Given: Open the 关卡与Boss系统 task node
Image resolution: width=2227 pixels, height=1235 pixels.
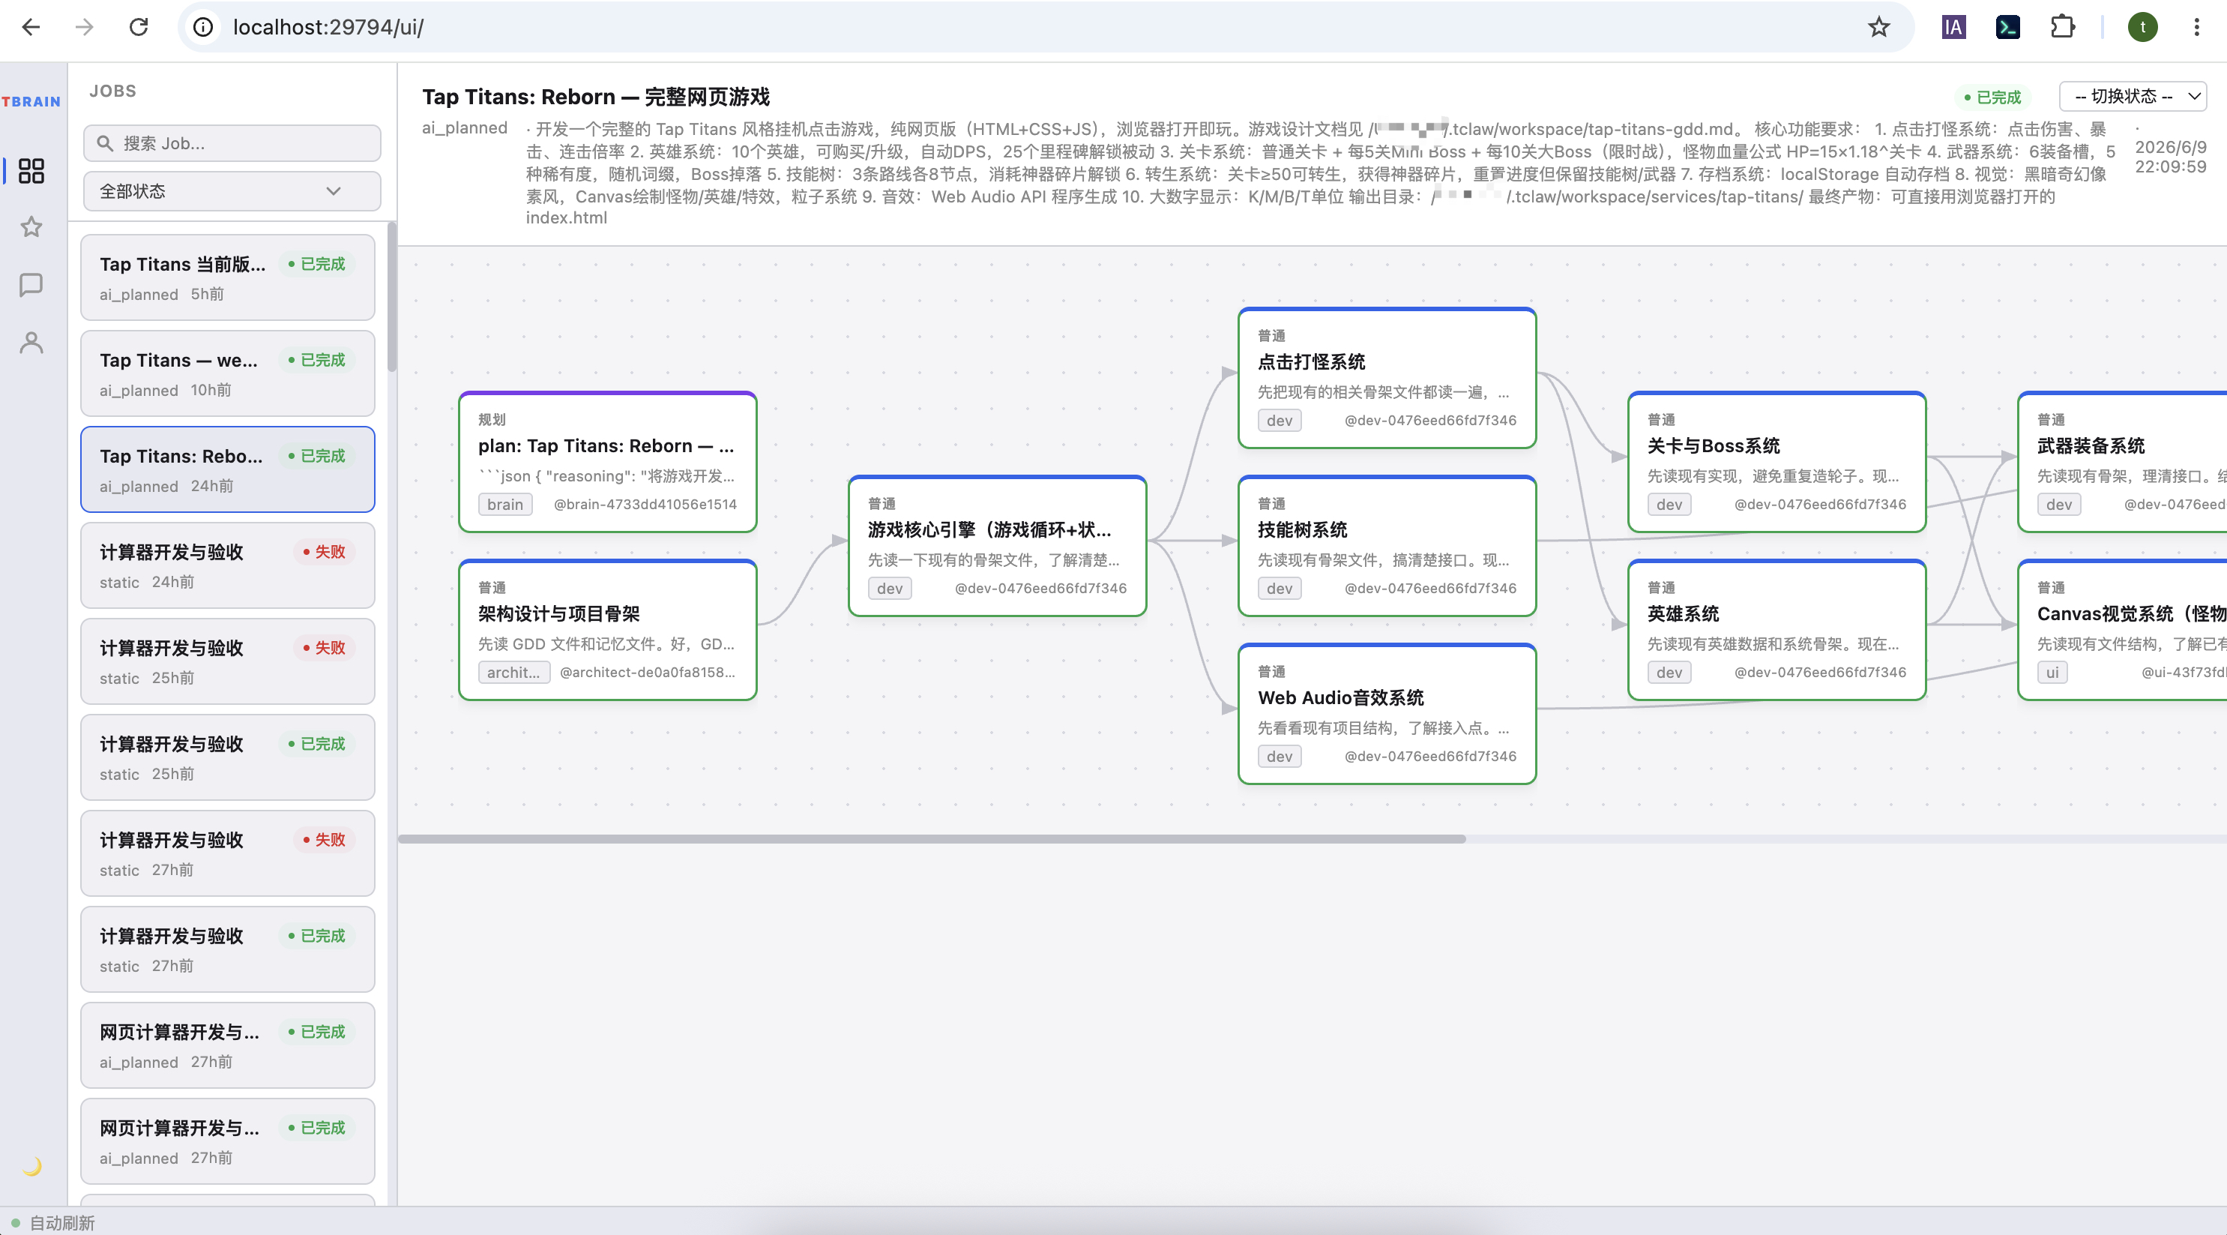Looking at the screenshot, I should pyautogui.click(x=1777, y=462).
